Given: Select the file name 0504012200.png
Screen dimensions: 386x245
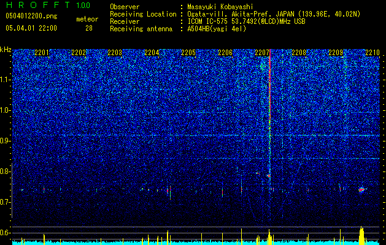Looking at the screenshot, I should (x=31, y=17).
